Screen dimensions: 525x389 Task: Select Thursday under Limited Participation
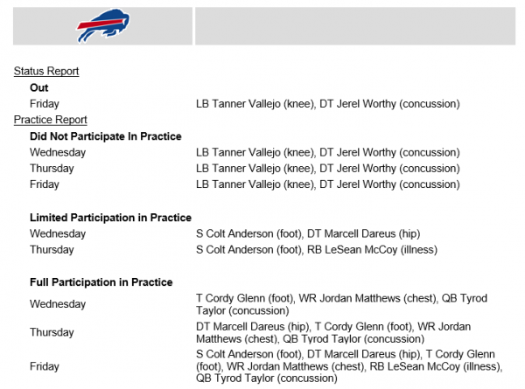(52, 250)
